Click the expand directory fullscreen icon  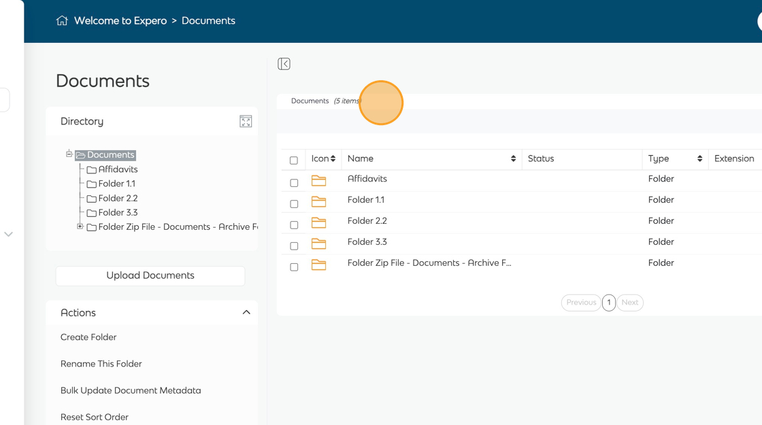click(246, 122)
